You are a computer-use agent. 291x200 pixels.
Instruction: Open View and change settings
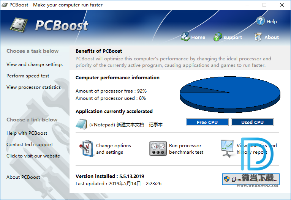point(35,64)
